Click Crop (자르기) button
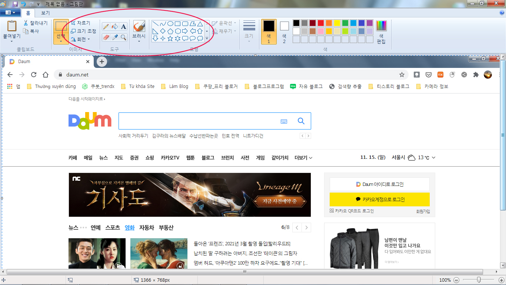 click(x=80, y=23)
